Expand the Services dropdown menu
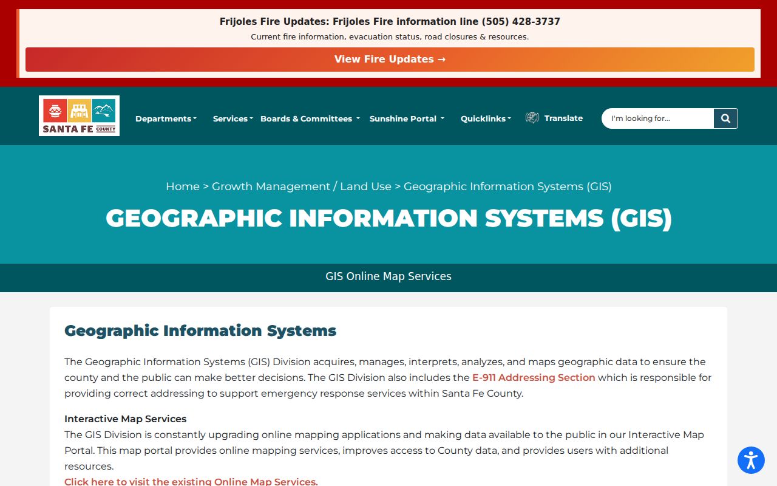This screenshot has height=486, width=777. coord(232,118)
